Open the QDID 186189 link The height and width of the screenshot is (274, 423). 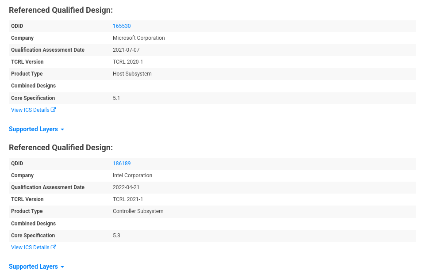(x=122, y=164)
